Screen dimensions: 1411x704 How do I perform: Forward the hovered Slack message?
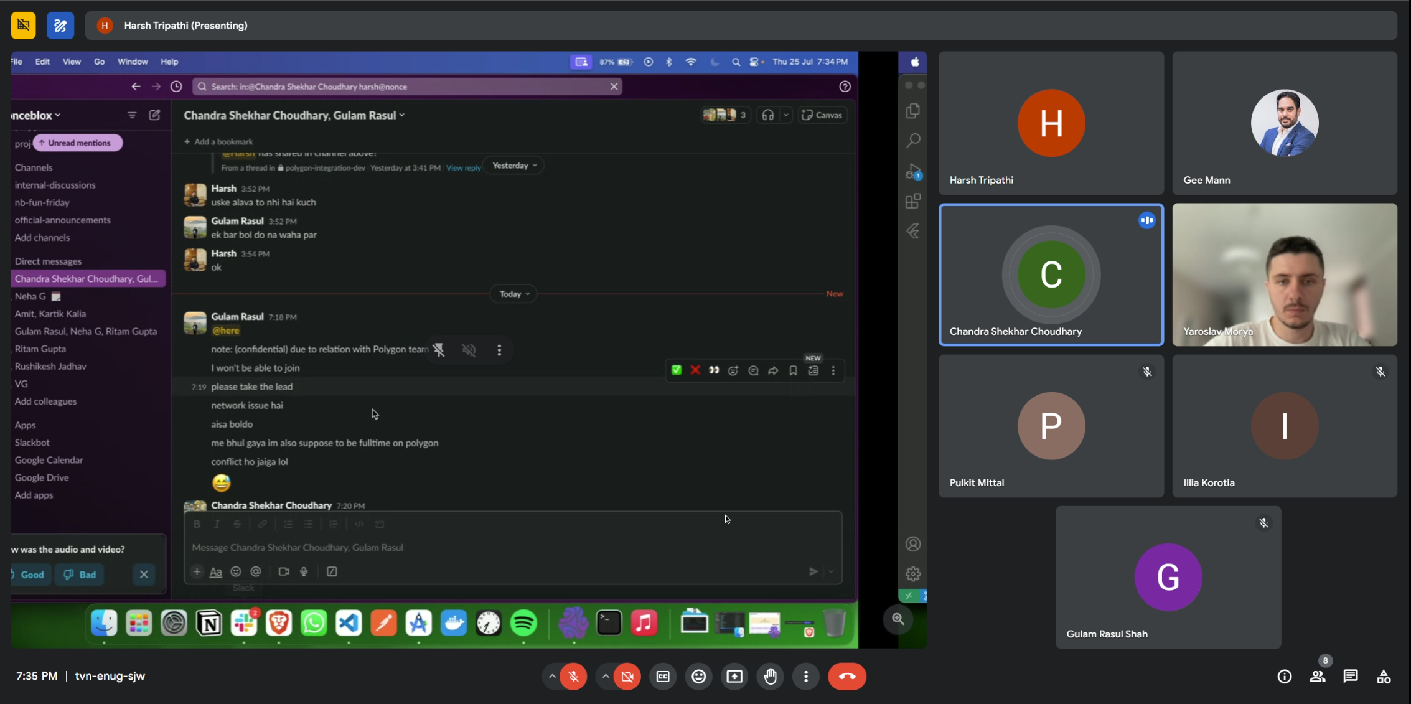pyautogui.click(x=773, y=371)
